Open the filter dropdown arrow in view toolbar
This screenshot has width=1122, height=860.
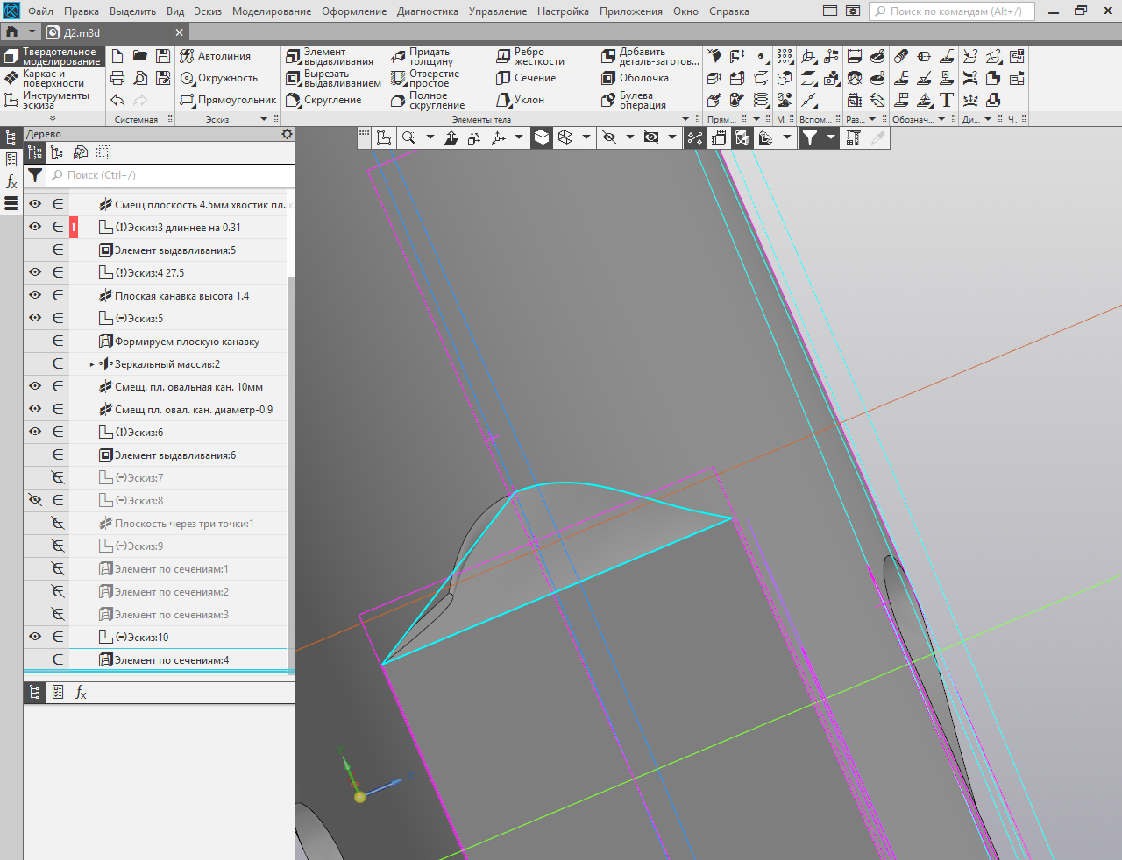click(x=830, y=137)
